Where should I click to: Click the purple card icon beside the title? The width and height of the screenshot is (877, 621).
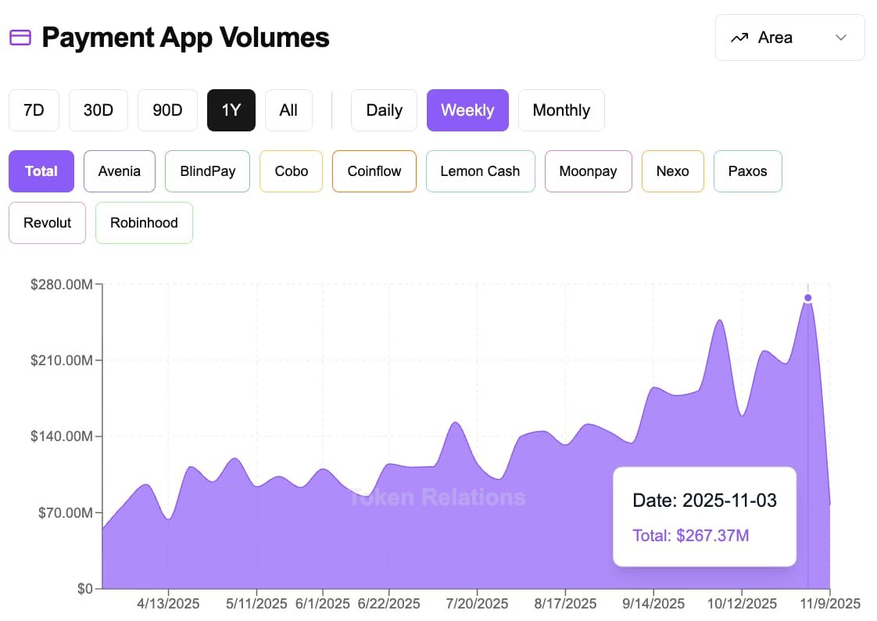20,38
